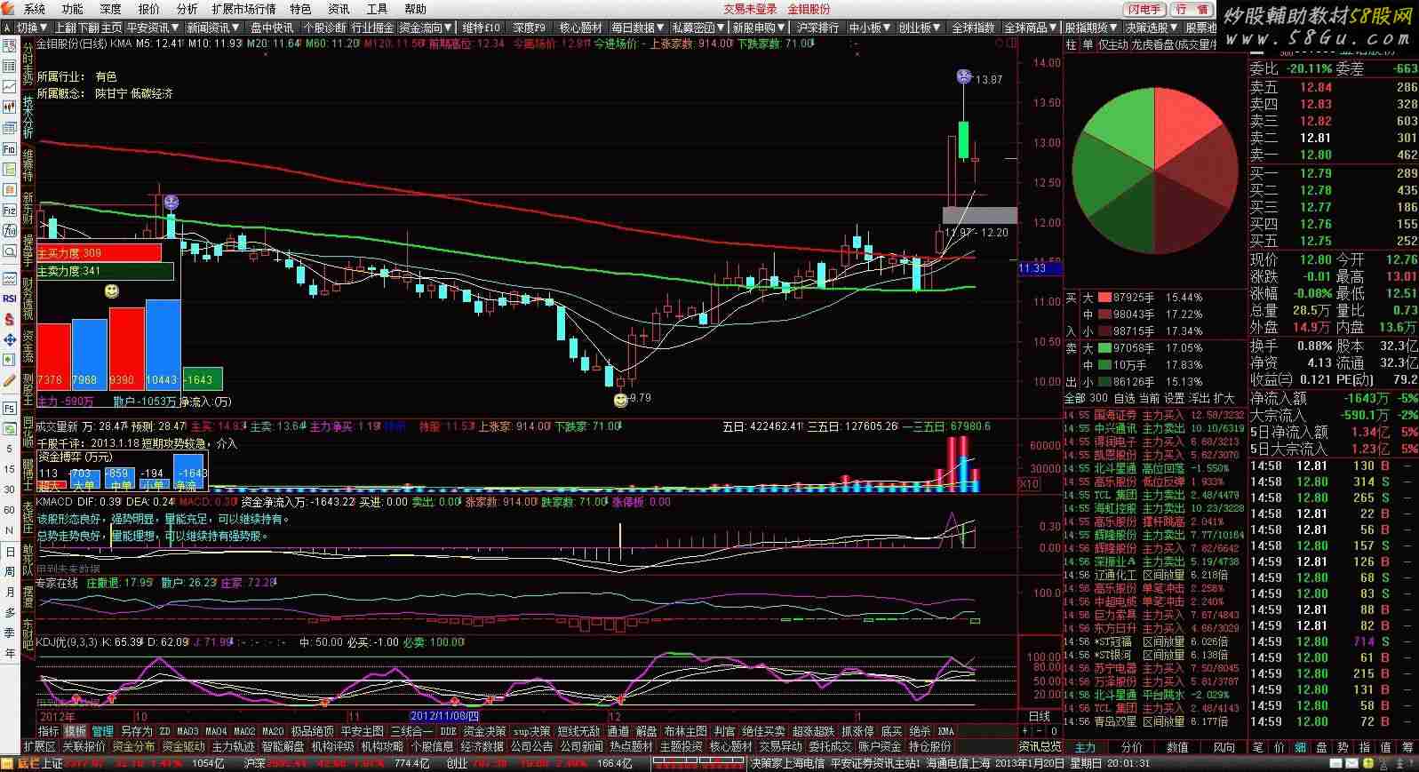Select the 周 period in left sidebar
Screen dimensions: 1419x772
[10, 572]
